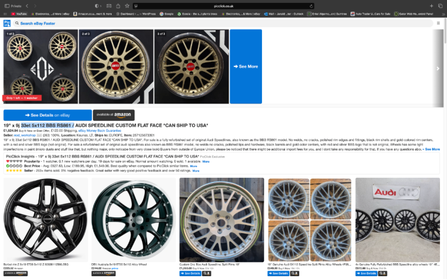The width and height of the screenshot is (447, 279).
Task: Click magnifier icon under 4x Genuine BBS listing
Action: point(382,273)
